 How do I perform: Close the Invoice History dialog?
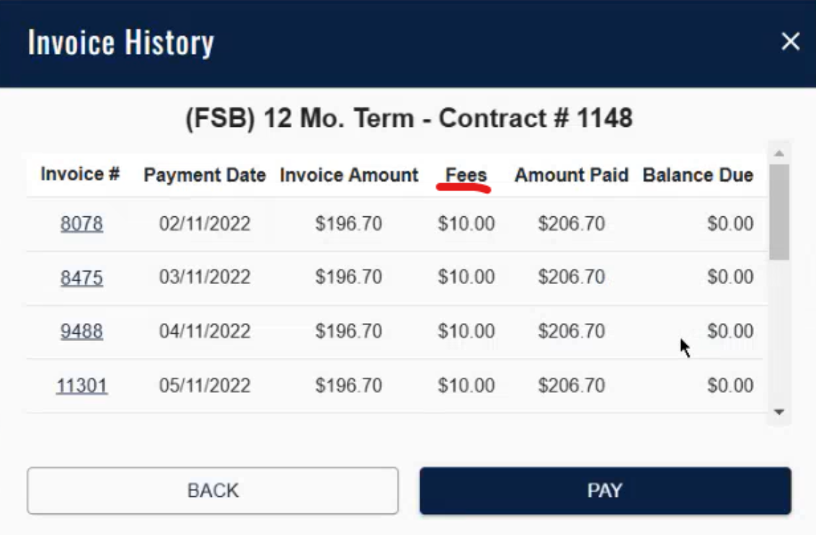(x=790, y=42)
